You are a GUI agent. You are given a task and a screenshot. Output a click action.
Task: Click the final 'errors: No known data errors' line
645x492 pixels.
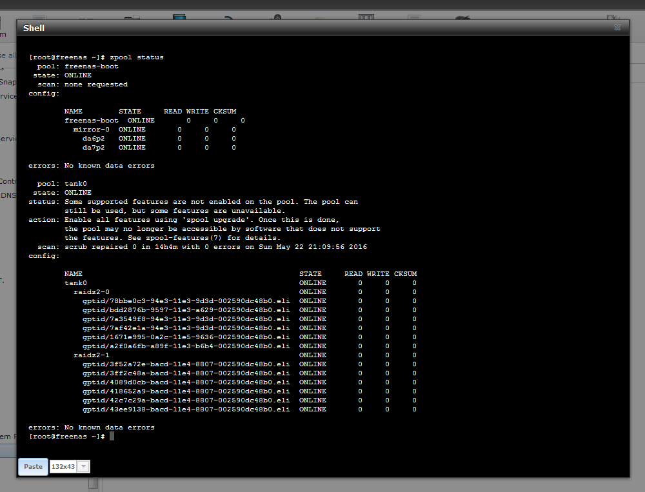click(x=92, y=428)
